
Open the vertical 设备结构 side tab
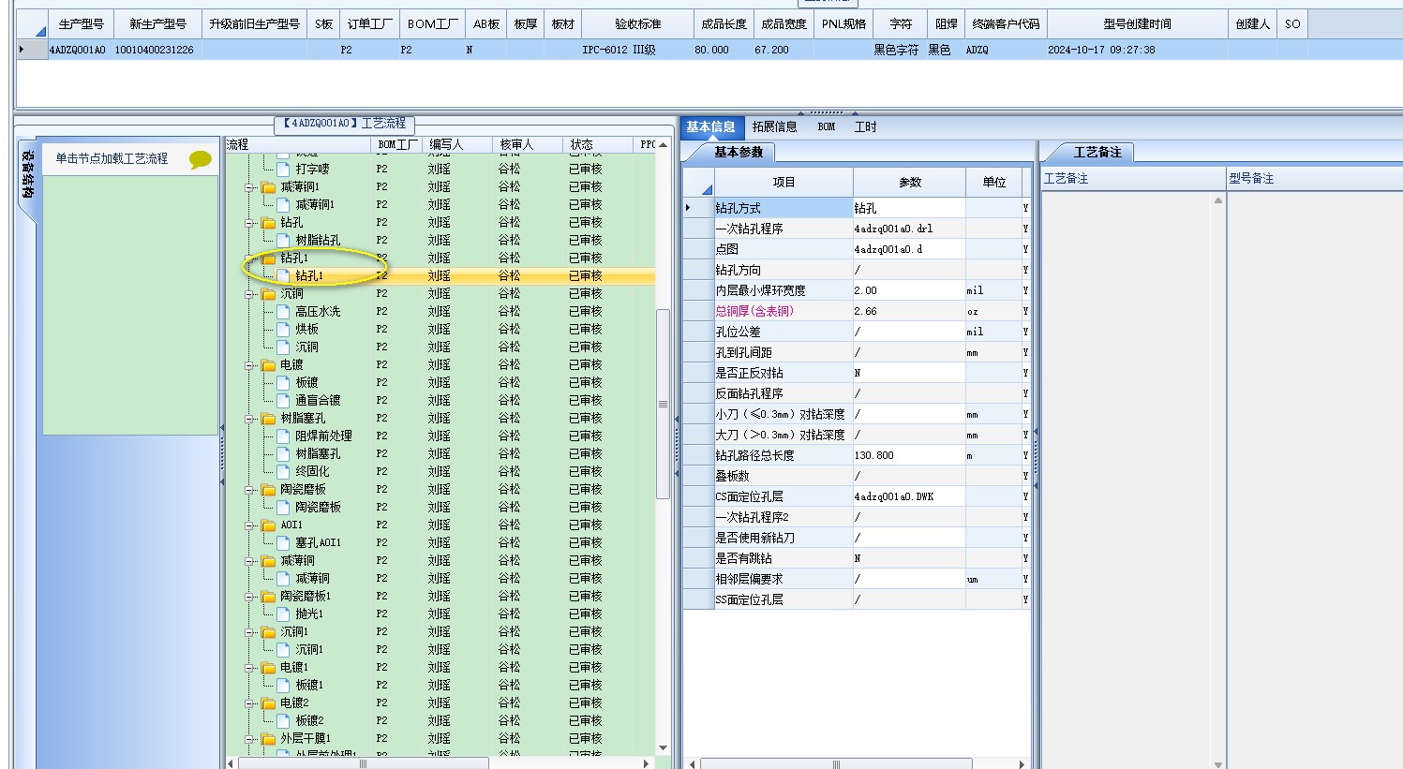[28, 174]
